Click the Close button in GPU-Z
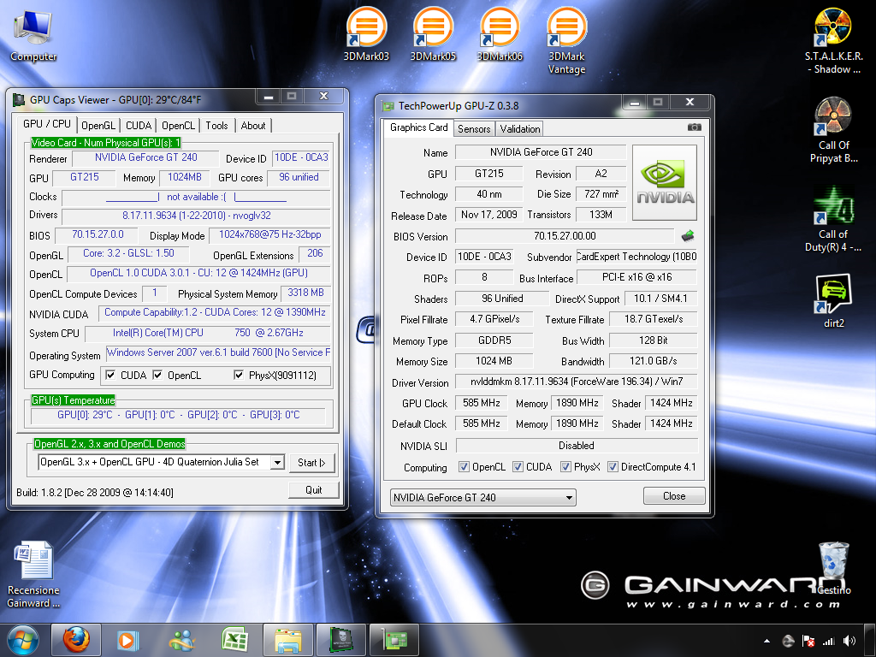 coord(674,496)
